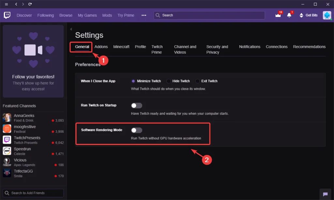The width and height of the screenshot is (334, 200).
Task: Click the top Search field
Action: (x=209, y=15)
